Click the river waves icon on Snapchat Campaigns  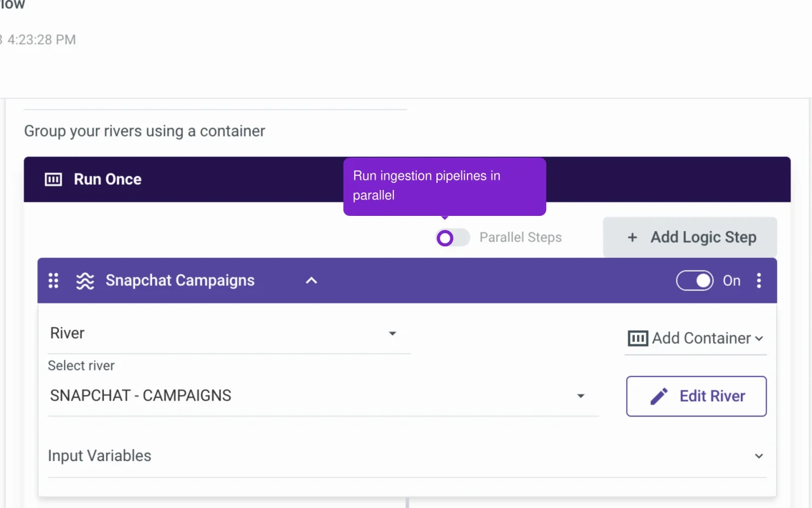pos(85,281)
